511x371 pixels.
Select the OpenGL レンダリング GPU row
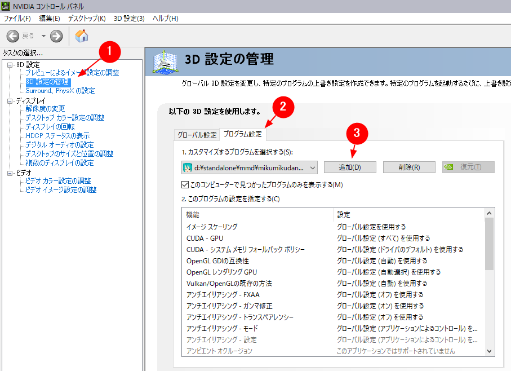pos(333,272)
